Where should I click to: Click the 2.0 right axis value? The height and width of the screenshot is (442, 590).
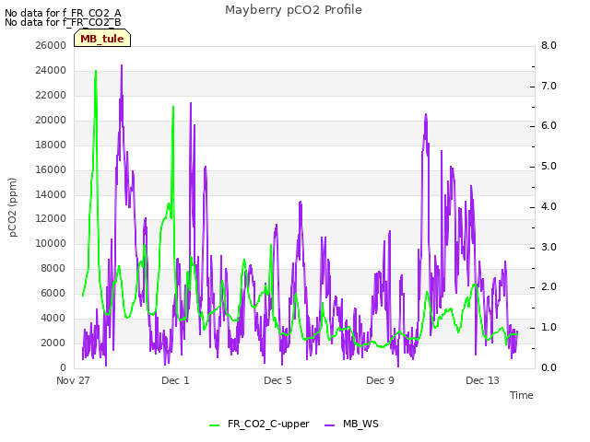click(x=549, y=286)
